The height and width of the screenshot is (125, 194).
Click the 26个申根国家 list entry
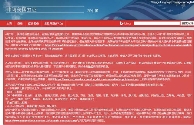98,97
